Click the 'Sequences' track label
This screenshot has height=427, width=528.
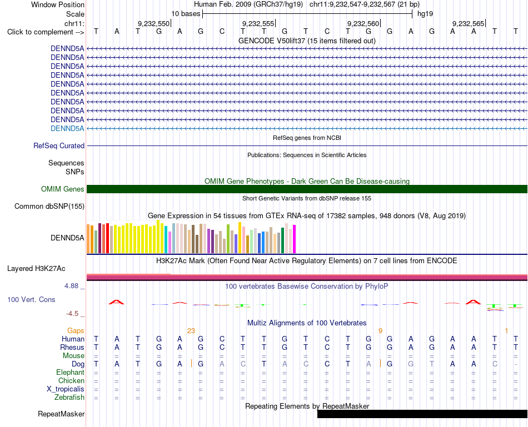pyautogui.click(x=66, y=163)
